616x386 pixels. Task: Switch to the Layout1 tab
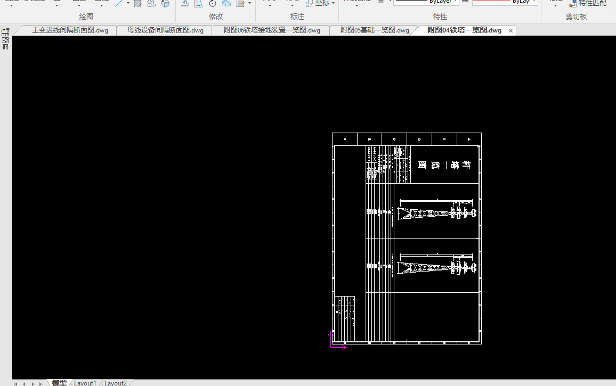click(85, 383)
